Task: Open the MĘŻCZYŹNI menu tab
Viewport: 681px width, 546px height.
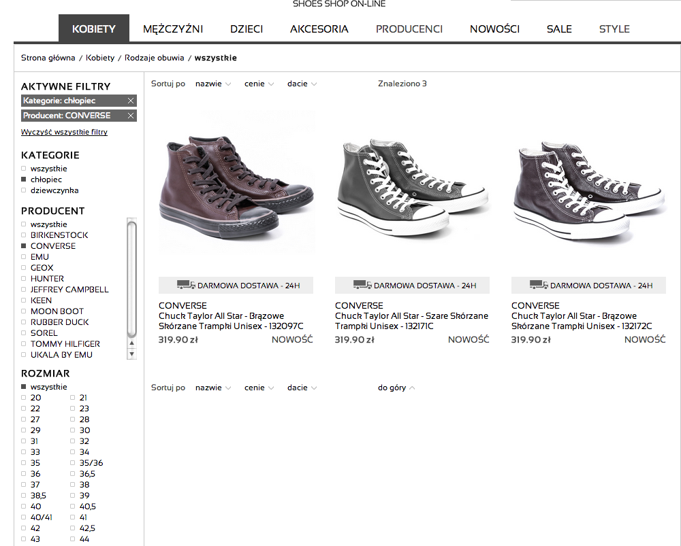Action: click(173, 29)
